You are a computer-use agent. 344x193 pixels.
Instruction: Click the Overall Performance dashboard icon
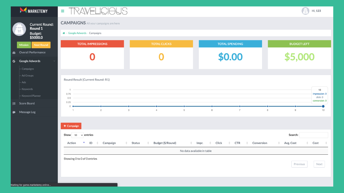pos(14,53)
